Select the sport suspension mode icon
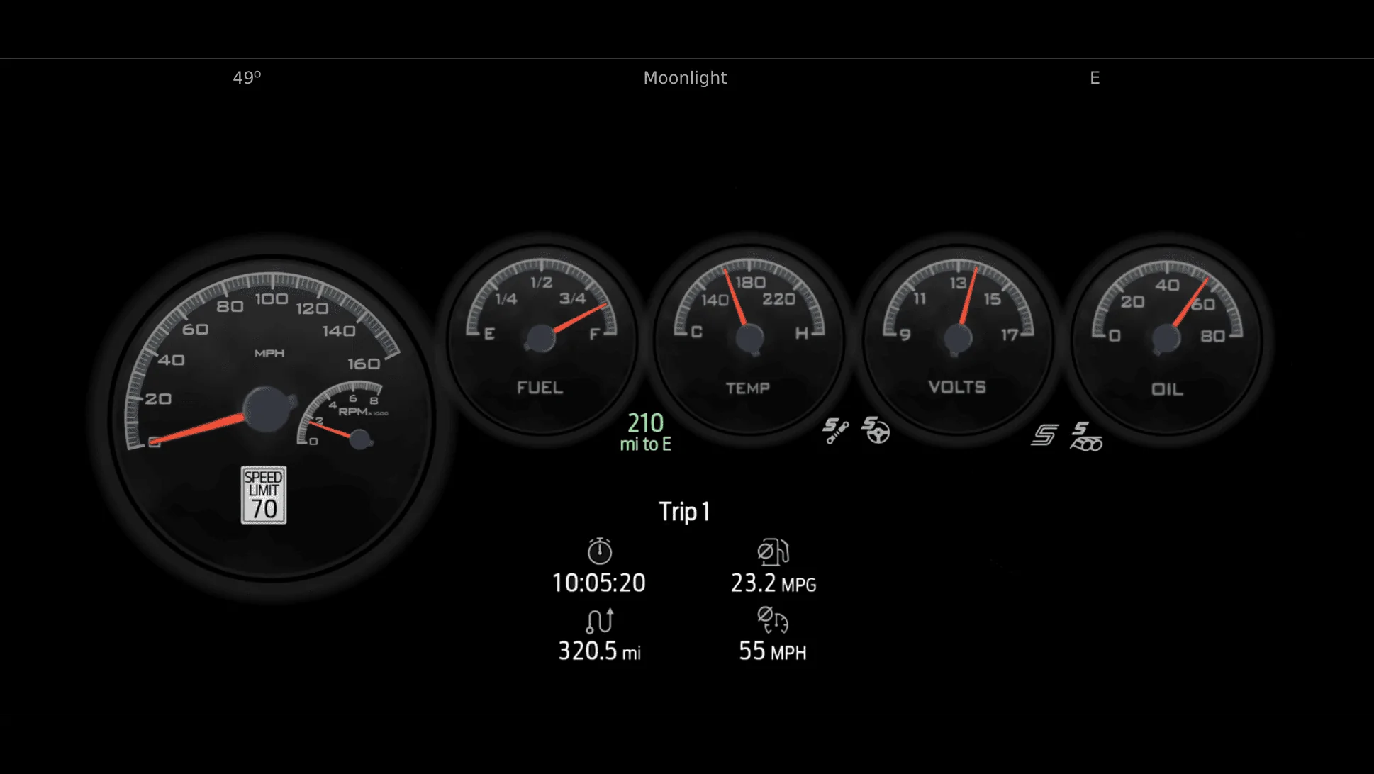The image size is (1374, 774). [836, 430]
